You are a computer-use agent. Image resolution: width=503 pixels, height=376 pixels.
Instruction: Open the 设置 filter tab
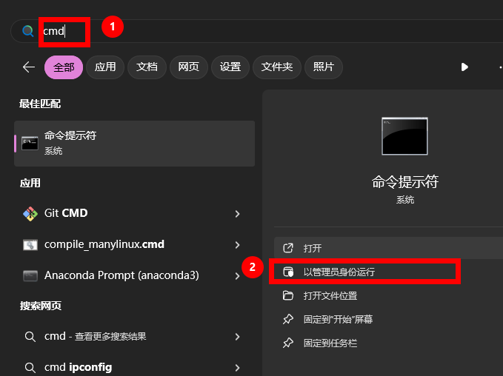click(x=230, y=67)
